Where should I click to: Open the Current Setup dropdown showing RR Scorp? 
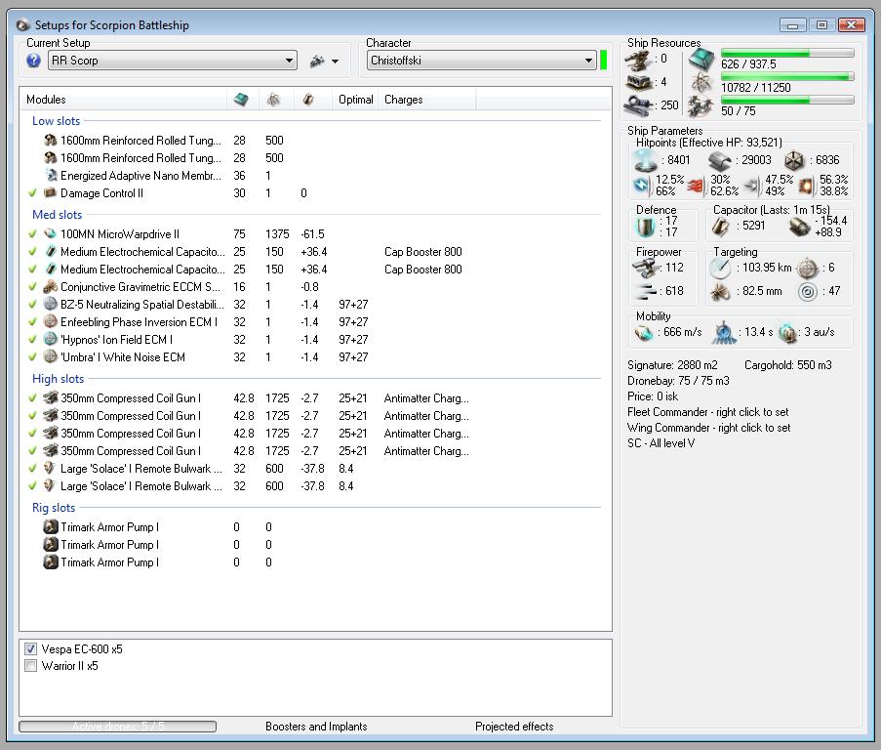pyautogui.click(x=173, y=61)
